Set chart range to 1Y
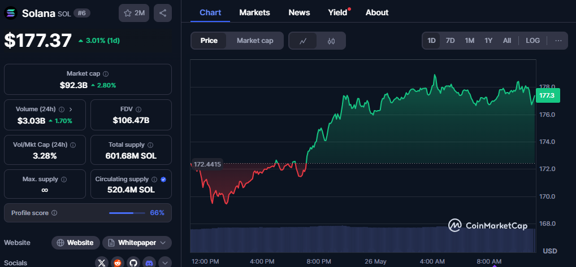 [488, 41]
